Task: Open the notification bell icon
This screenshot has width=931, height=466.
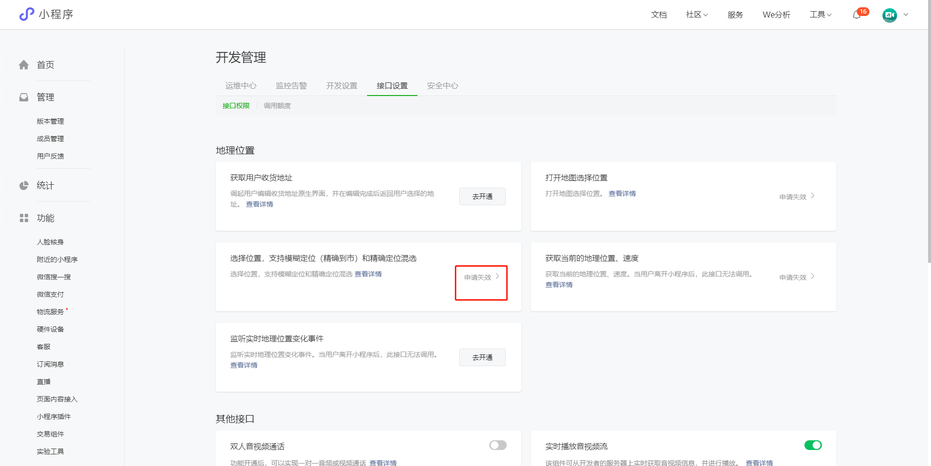Action: (x=857, y=15)
